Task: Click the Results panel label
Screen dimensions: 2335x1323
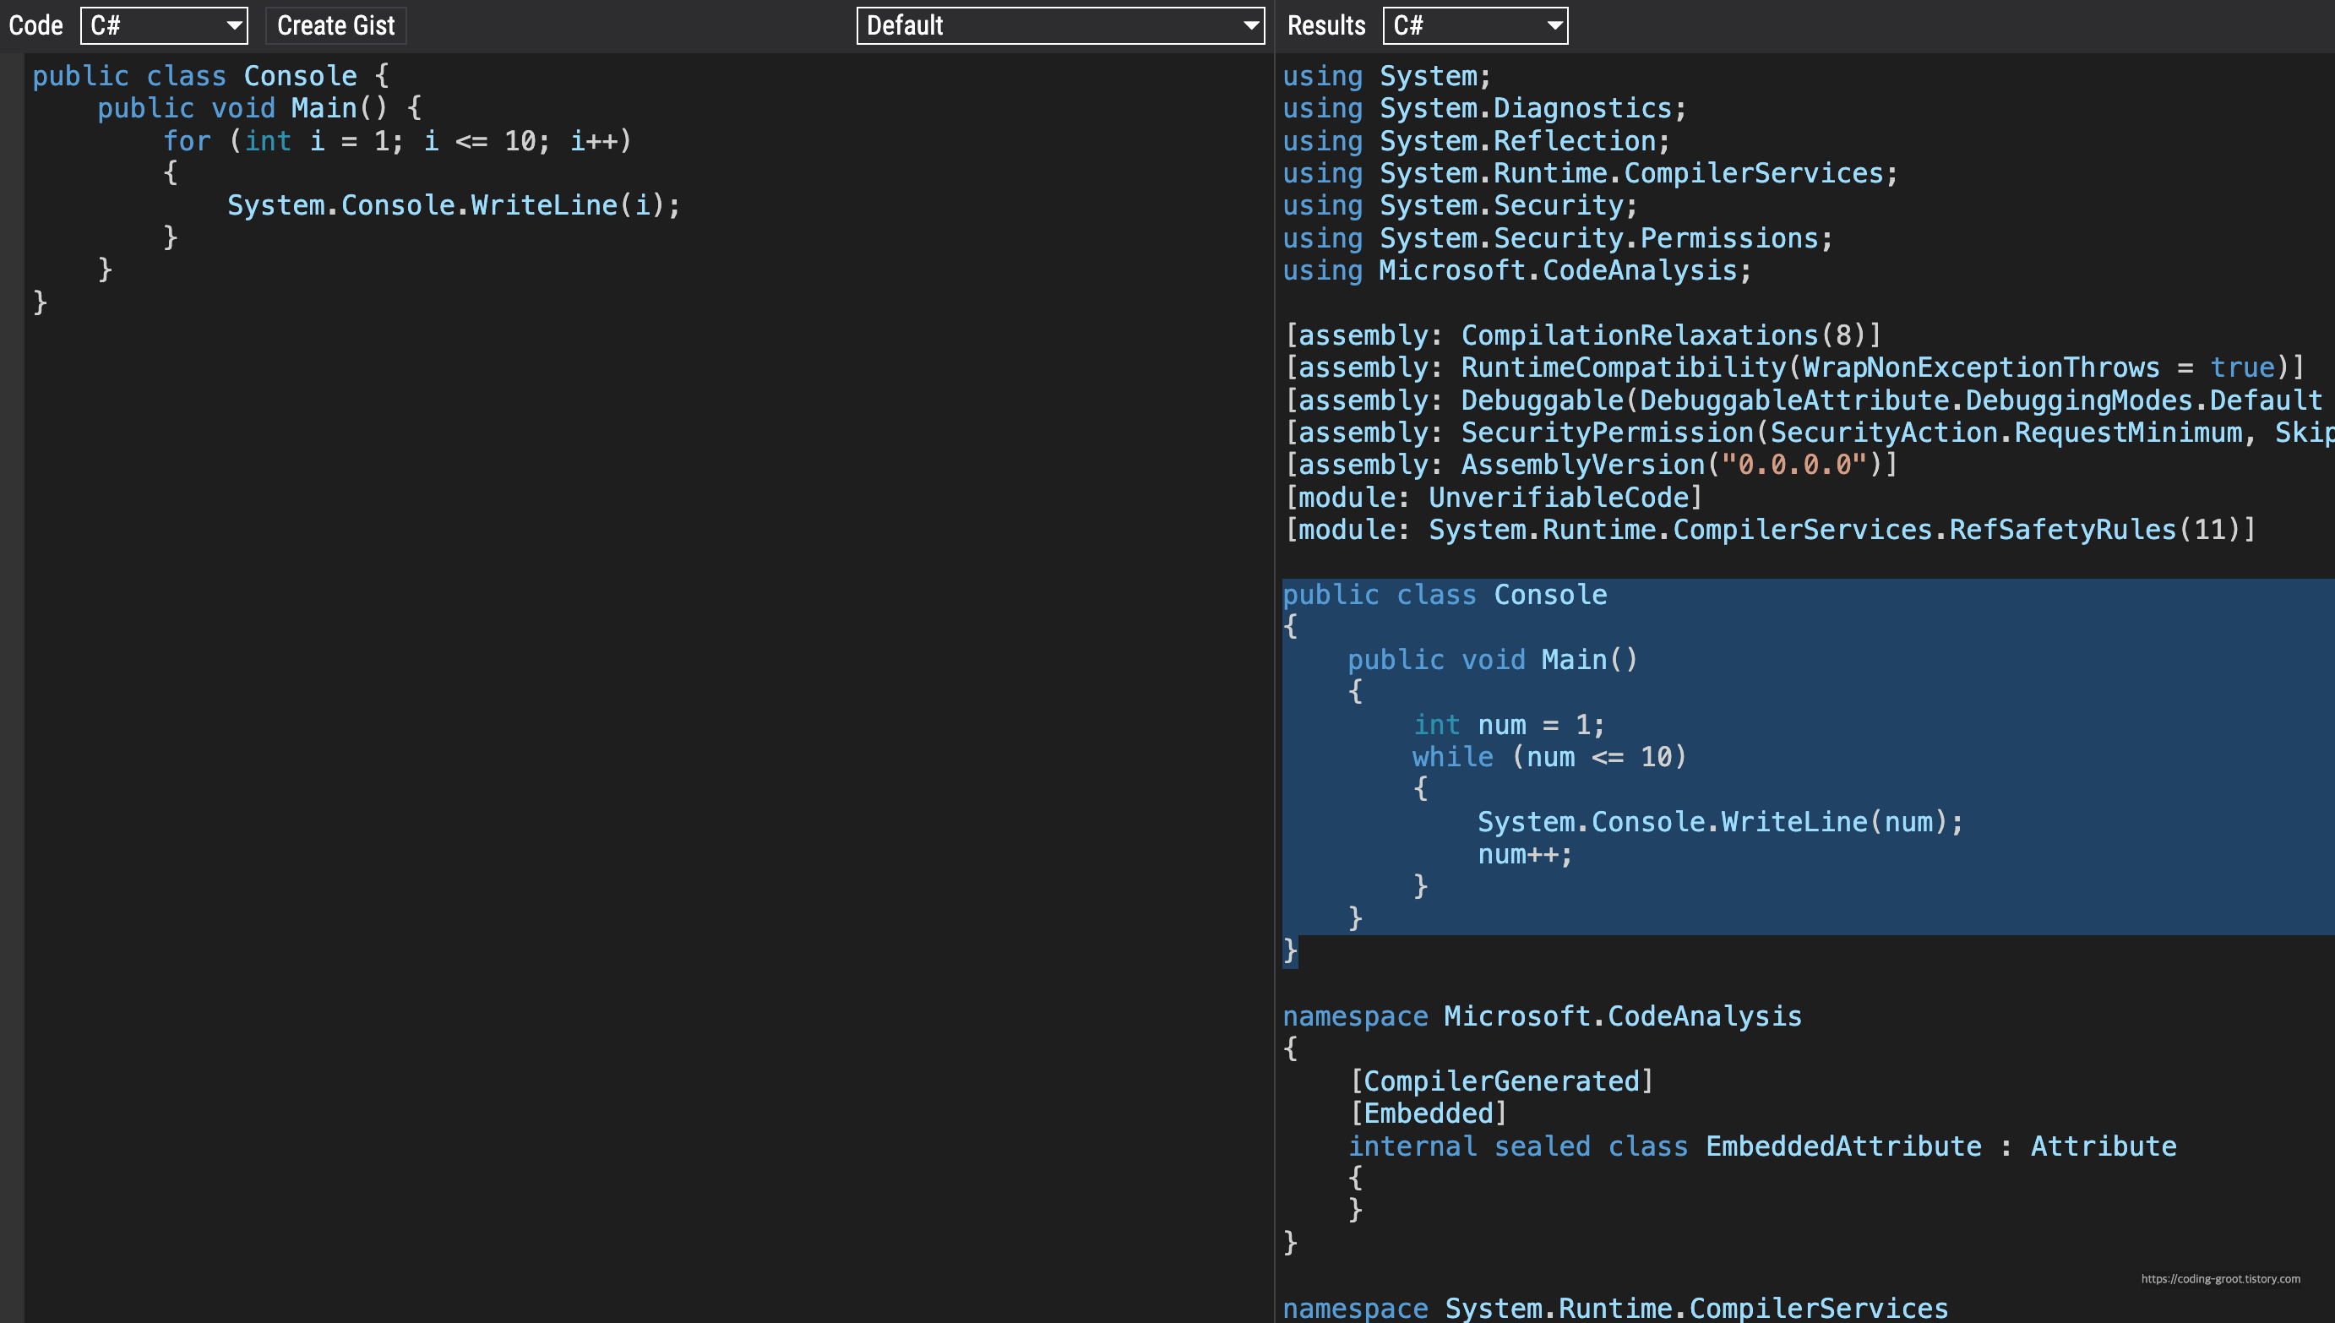Action: click(1325, 25)
